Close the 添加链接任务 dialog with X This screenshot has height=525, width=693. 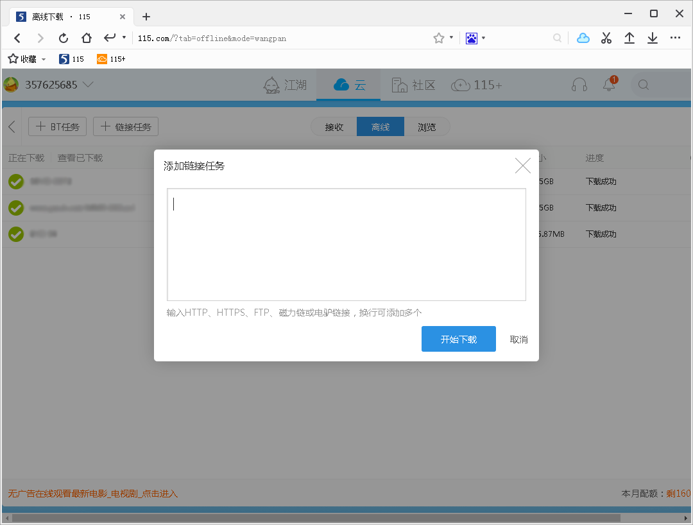[x=523, y=166]
